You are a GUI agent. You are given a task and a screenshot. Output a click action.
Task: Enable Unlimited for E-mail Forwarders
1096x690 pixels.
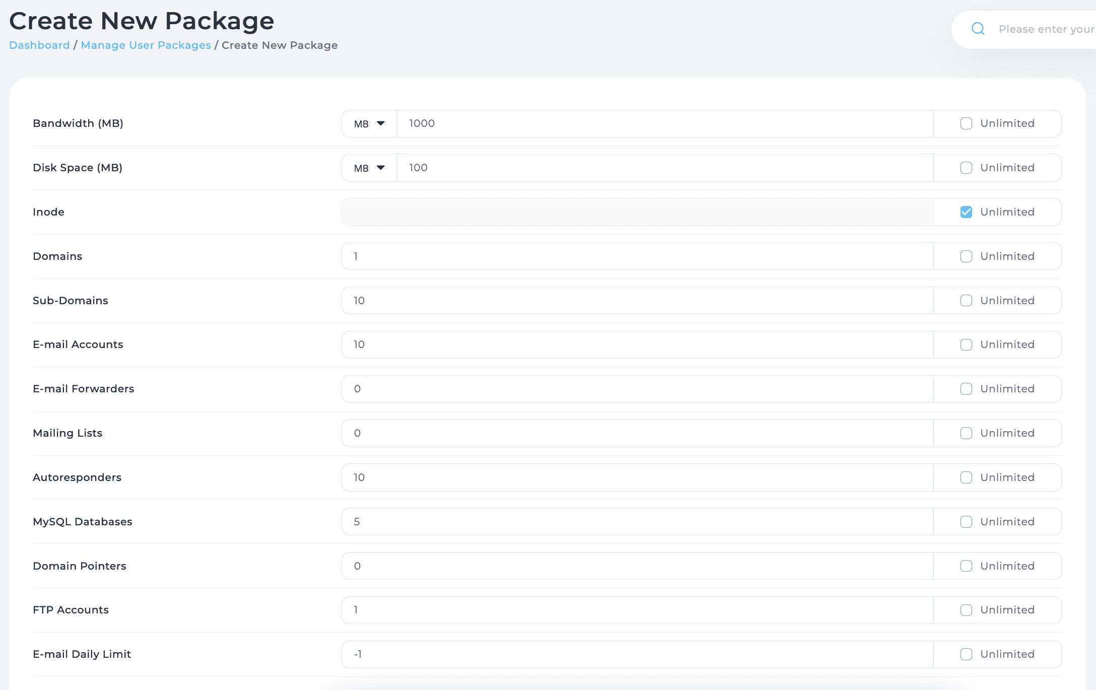point(966,389)
